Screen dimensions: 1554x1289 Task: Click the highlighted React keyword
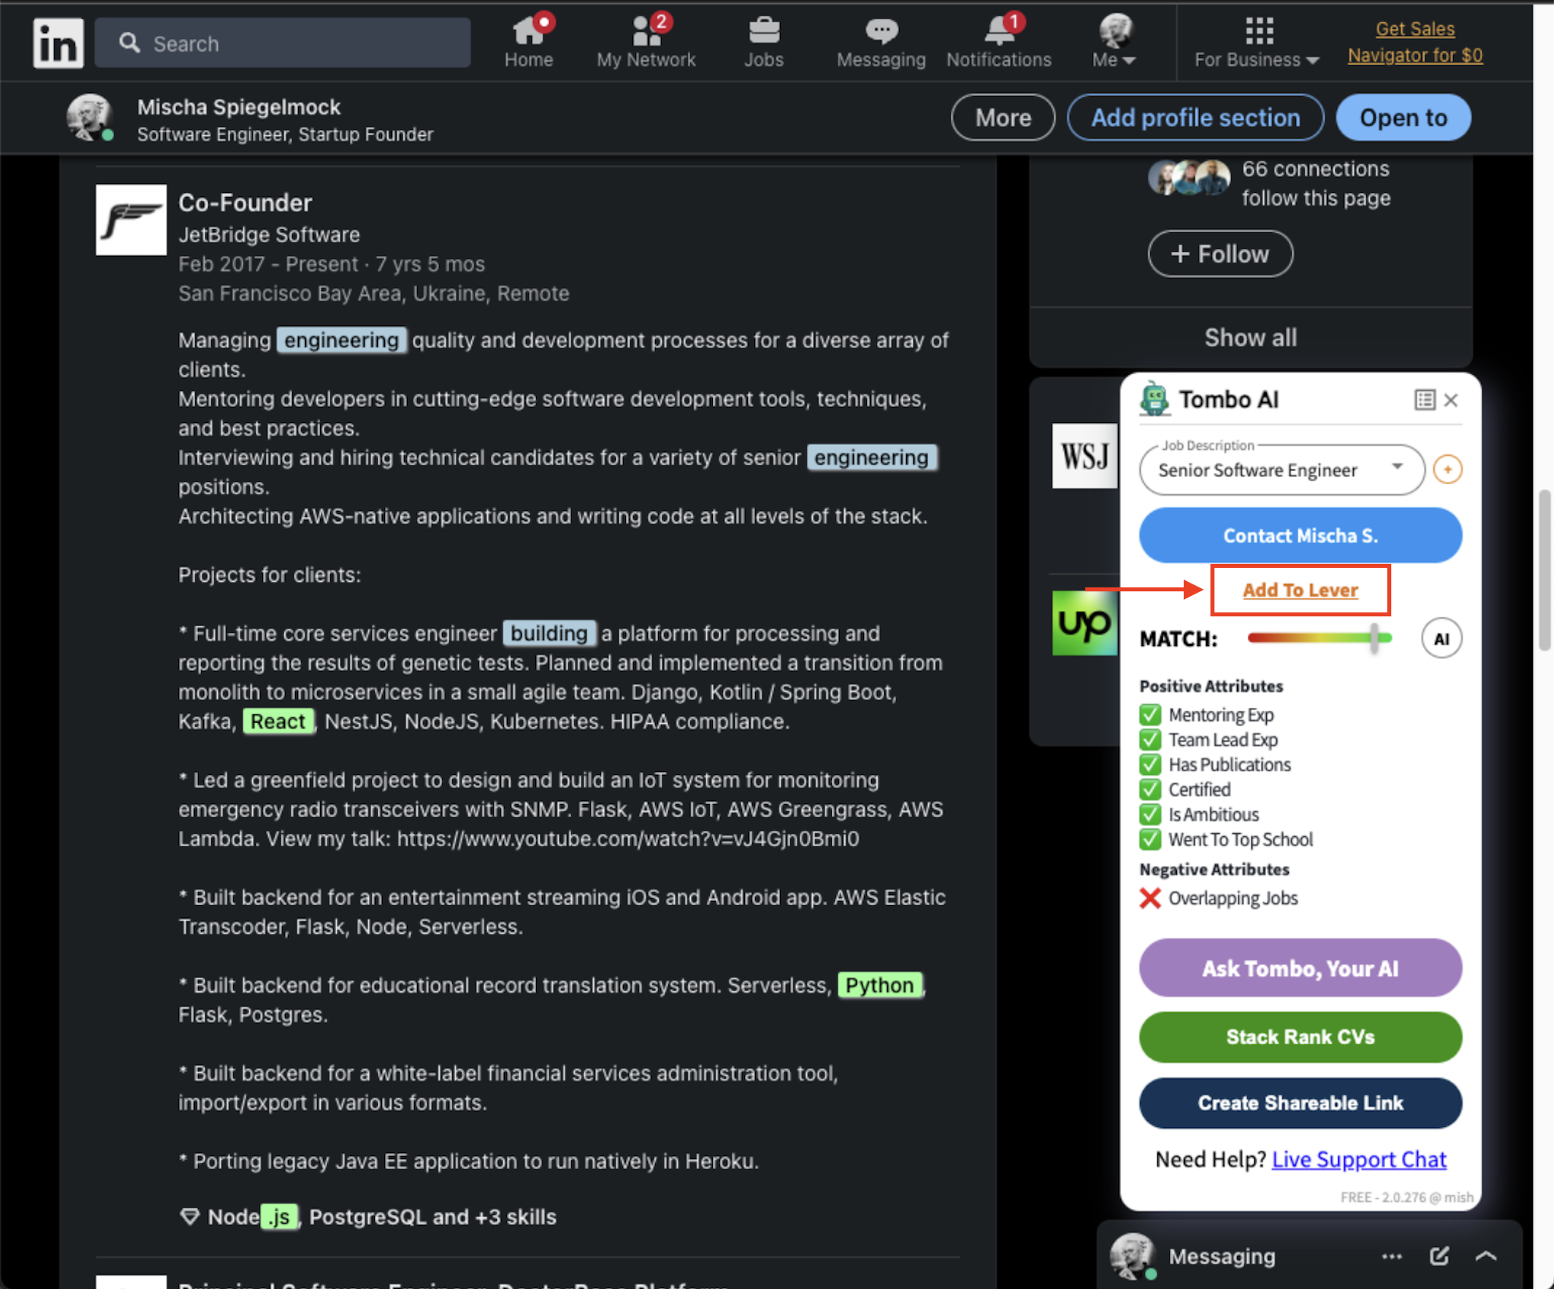pyautogui.click(x=278, y=721)
